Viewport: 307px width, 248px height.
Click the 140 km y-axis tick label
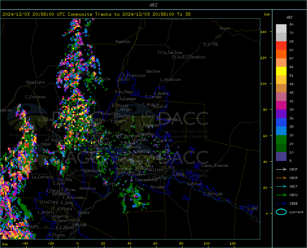pyautogui.click(x=263, y=32)
